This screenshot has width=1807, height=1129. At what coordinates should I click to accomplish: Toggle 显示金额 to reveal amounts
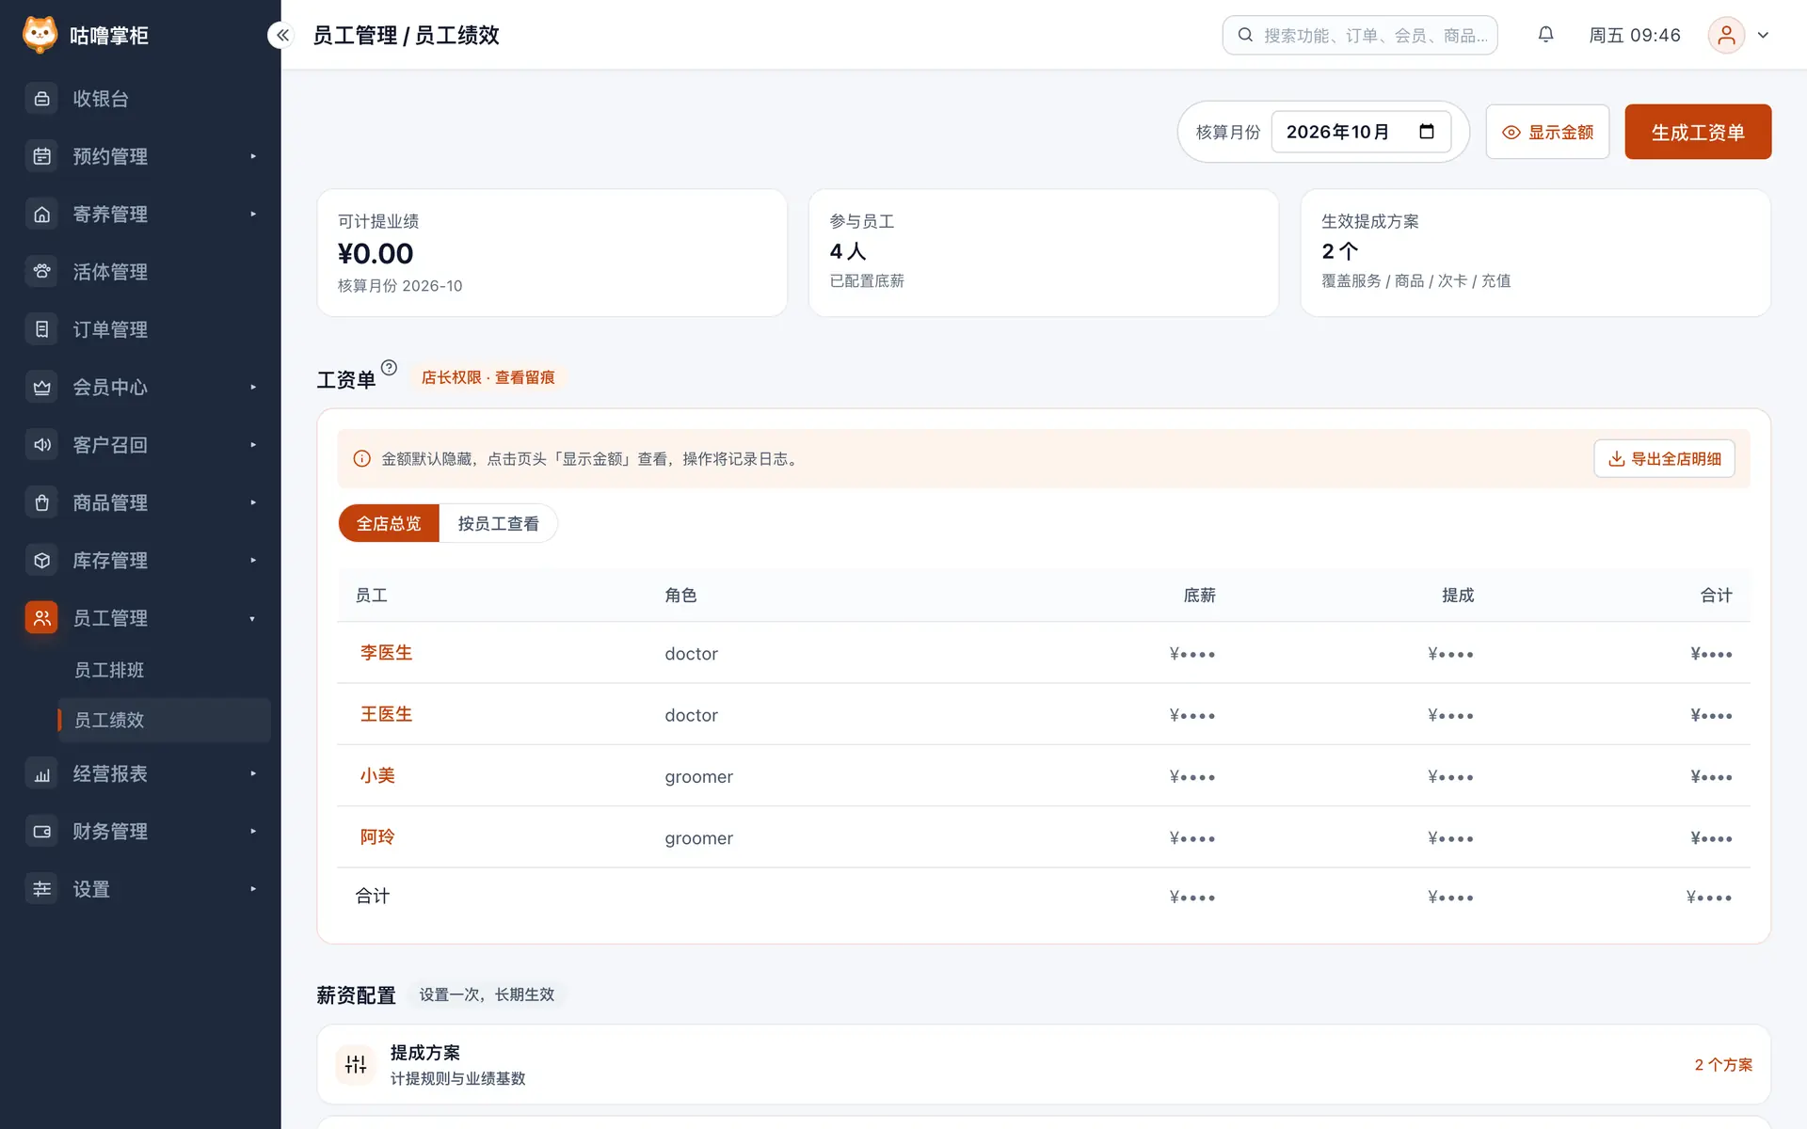(1547, 132)
